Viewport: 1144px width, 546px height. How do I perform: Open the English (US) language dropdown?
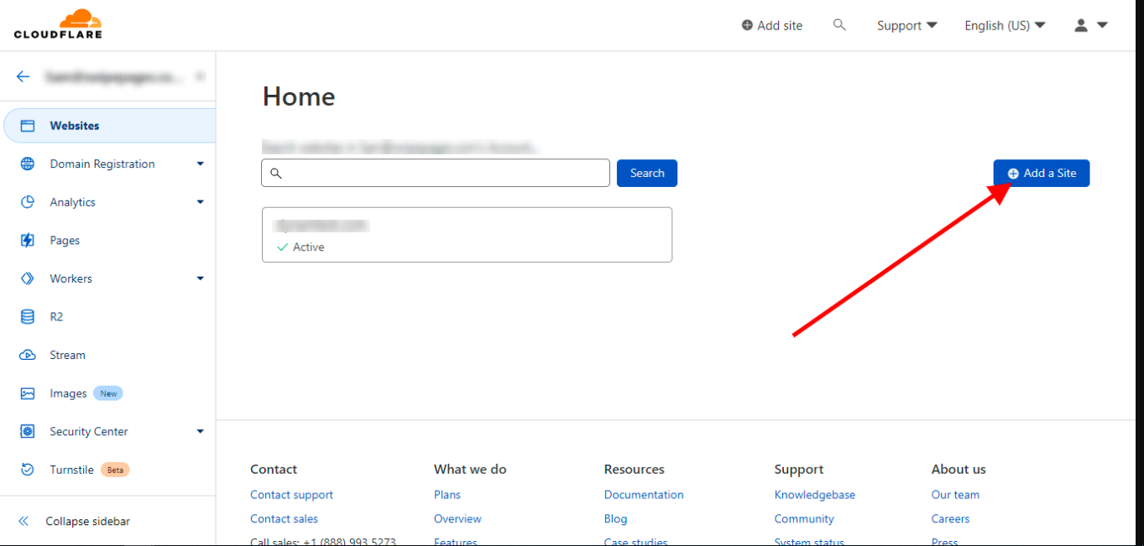[1005, 25]
